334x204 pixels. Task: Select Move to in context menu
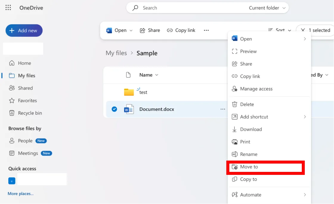tap(249, 167)
